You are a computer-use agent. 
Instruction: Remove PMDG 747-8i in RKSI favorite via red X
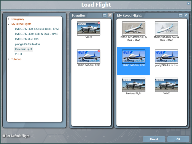pyautogui.click(x=99, y=51)
